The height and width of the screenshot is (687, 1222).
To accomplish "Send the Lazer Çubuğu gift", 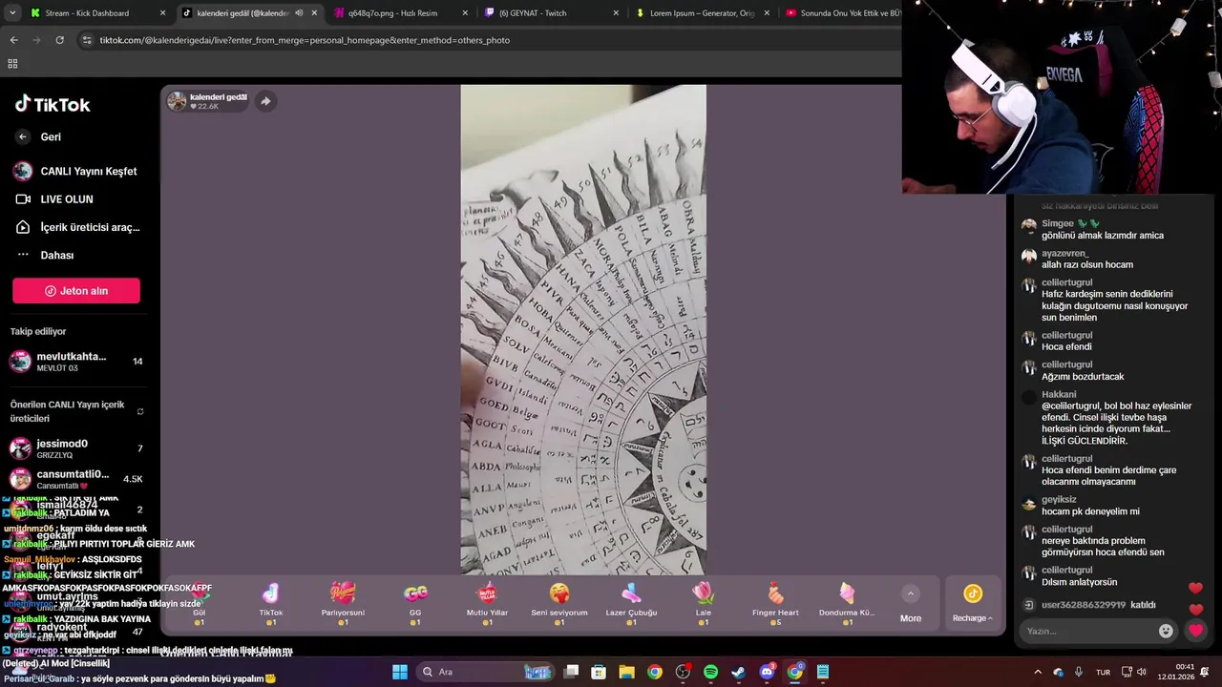I will [631, 603].
